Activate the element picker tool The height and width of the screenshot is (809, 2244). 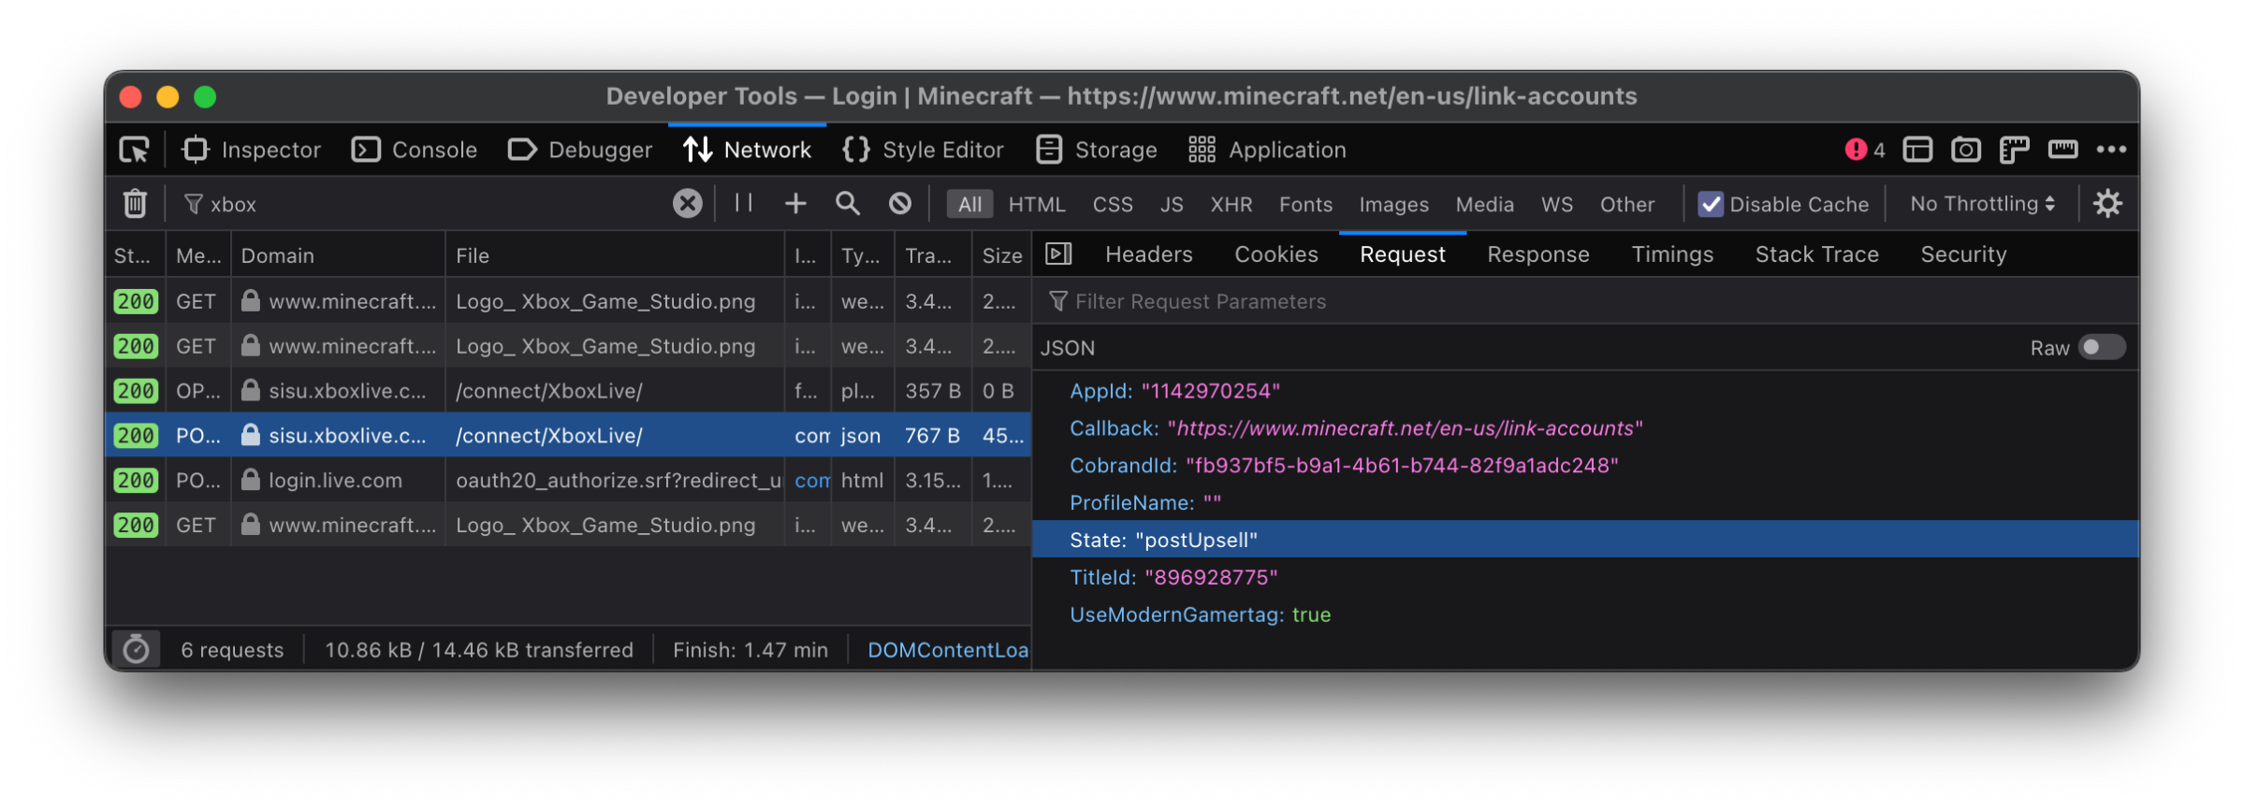click(x=134, y=150)
